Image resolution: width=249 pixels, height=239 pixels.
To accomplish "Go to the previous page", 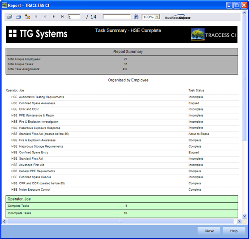I will 45,17.
